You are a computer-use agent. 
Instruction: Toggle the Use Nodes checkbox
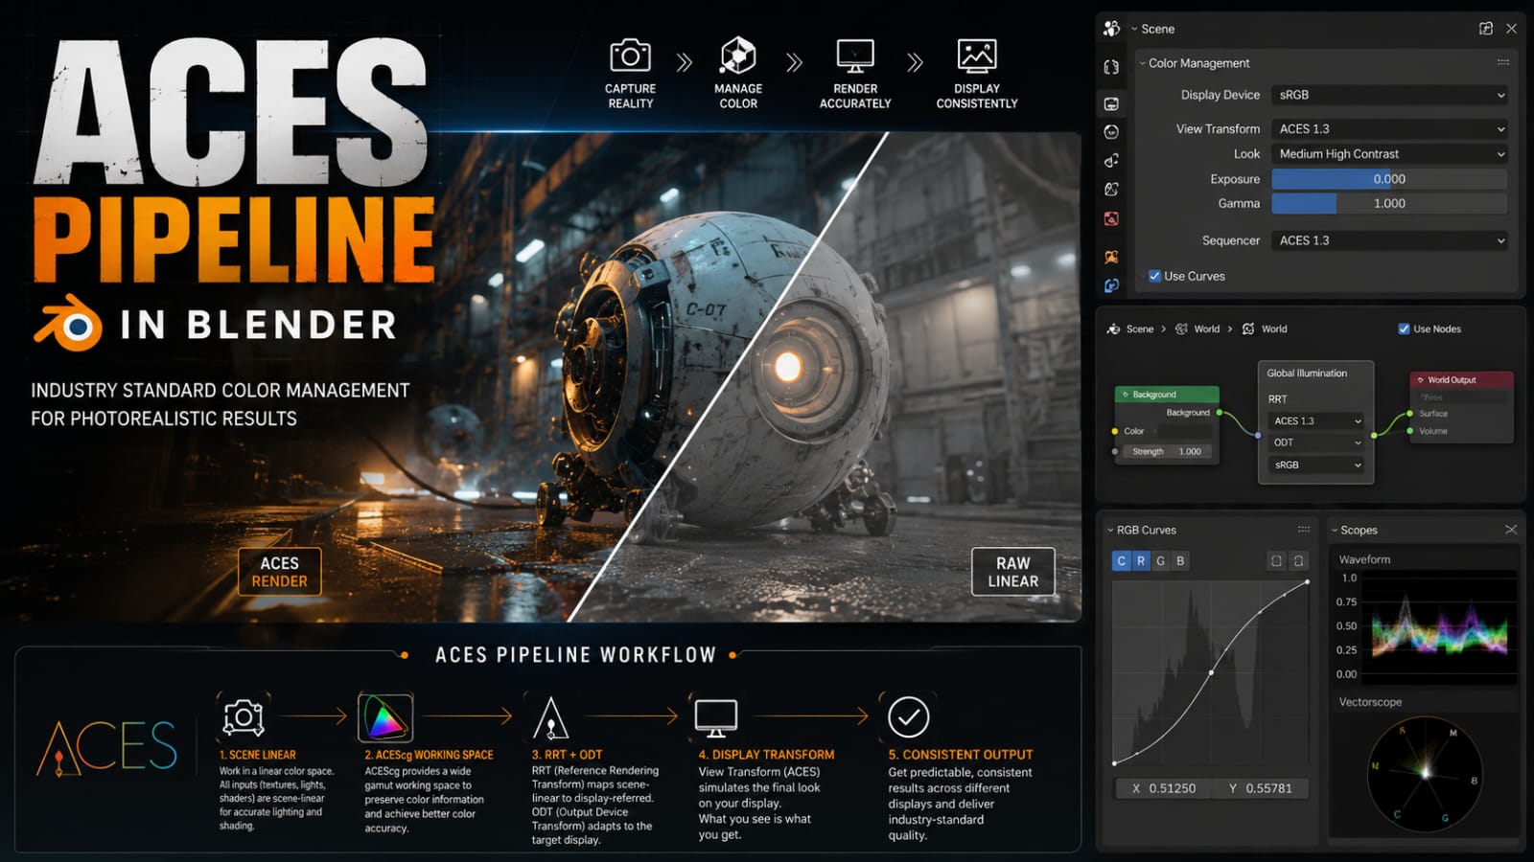pos(1404,329)
